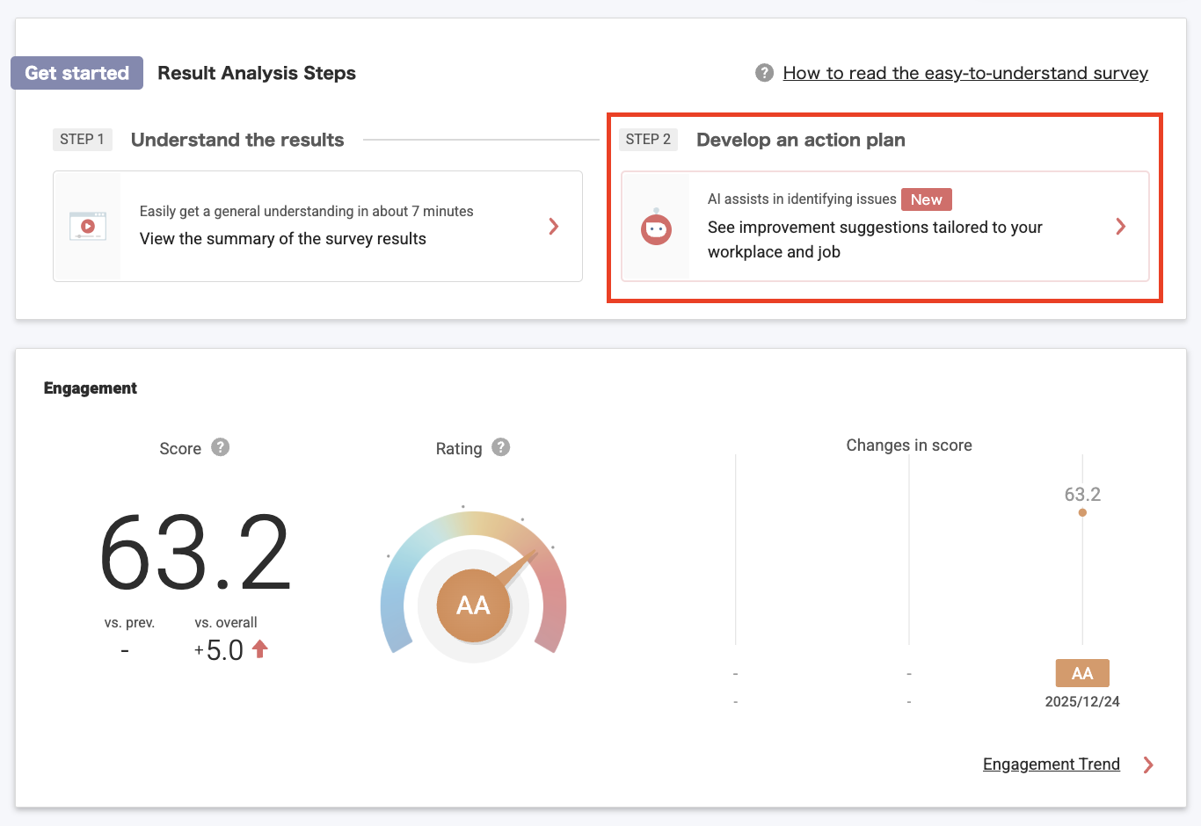The image size is (1201, 826).
Task: Select the 'Get started' tab label
Action: [76, 73]
